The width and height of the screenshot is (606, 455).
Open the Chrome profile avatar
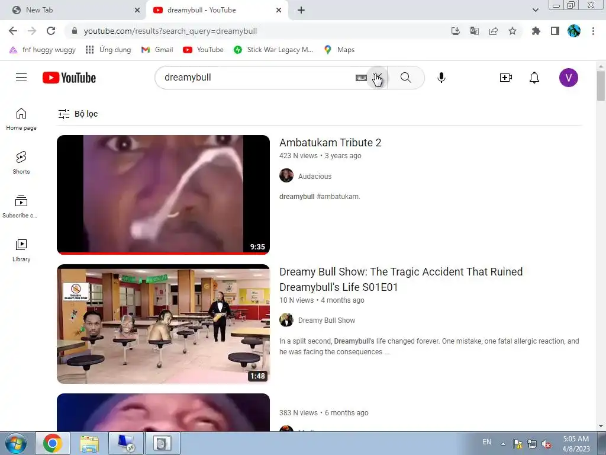pyautogui.click(x=574, y=31)
